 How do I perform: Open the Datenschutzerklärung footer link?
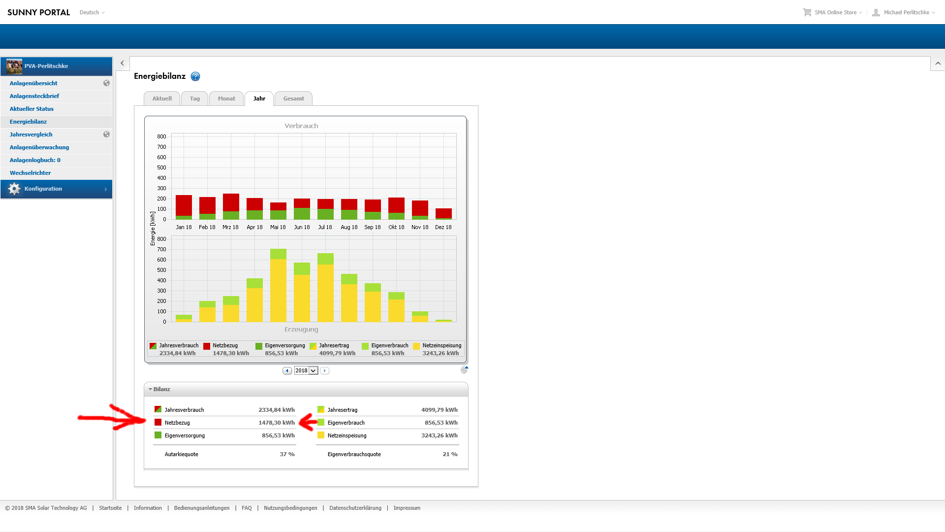click(x=355, y=508)
